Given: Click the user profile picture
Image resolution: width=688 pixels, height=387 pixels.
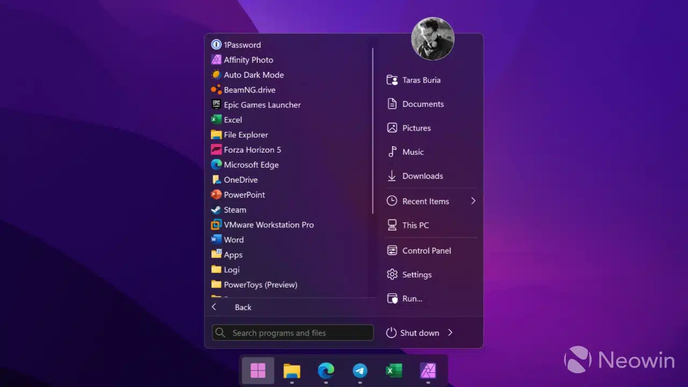Looking at the screenshot, I should (x=433, y=39).
